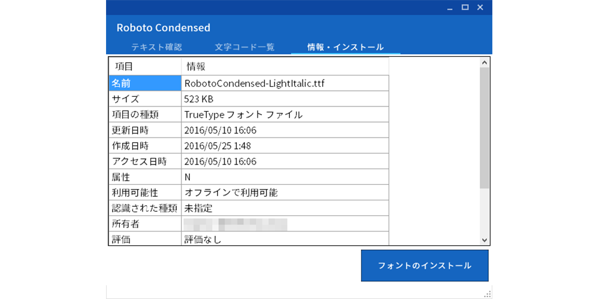Image resolution: width=599 pixels, height=299 pixels.
Task: Click the 情報 column header
Action: (285, 66)
